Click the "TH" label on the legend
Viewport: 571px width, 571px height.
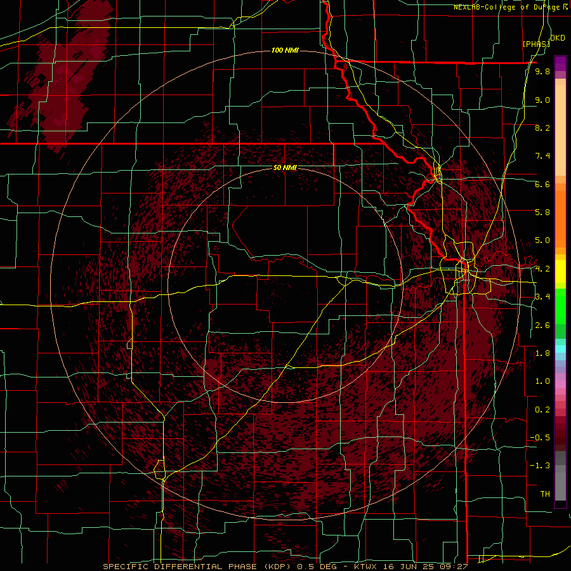(545, 494)
